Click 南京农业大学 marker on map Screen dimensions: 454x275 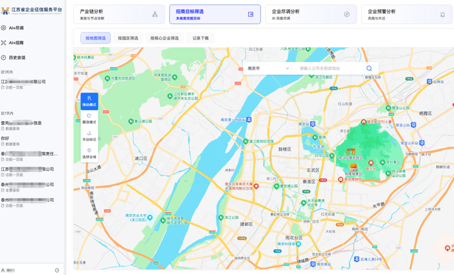[x=150, y=217]
